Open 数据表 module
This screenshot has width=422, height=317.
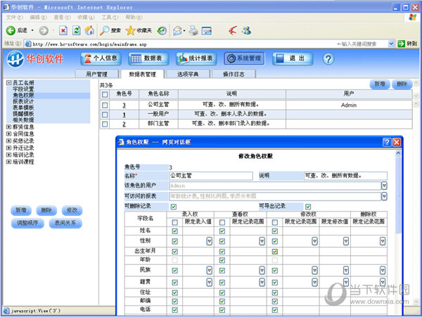(x=148, y=58)
